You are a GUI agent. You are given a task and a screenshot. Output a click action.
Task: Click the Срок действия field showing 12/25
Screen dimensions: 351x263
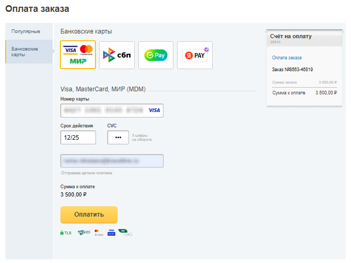[x=78, y=138]
